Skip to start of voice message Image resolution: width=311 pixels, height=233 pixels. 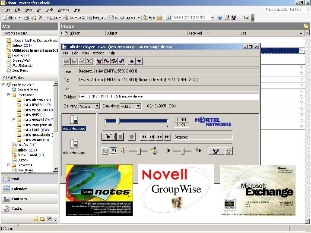pos(144,137)
